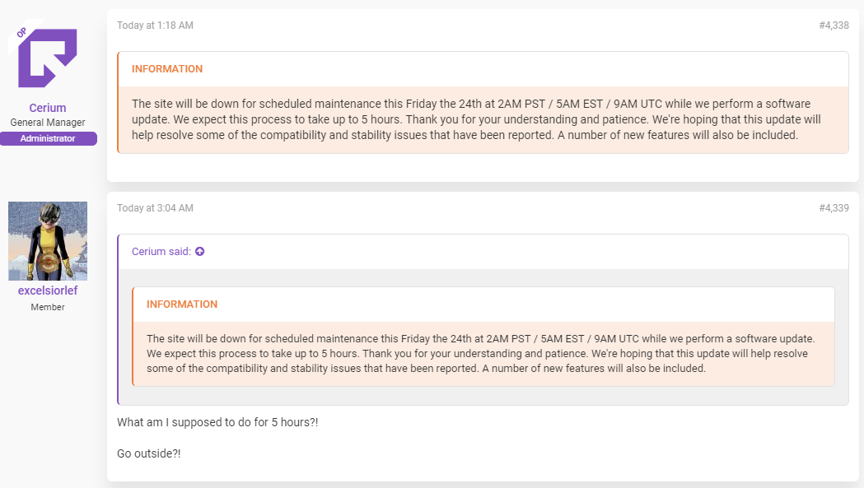Click the 'Go outside?!' reply text
The width and height of the screenshot is (864, 488).
coord(149,454)
